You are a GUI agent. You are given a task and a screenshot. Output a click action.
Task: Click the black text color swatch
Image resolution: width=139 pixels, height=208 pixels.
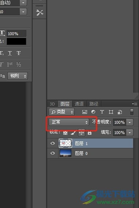coord(16,41)
